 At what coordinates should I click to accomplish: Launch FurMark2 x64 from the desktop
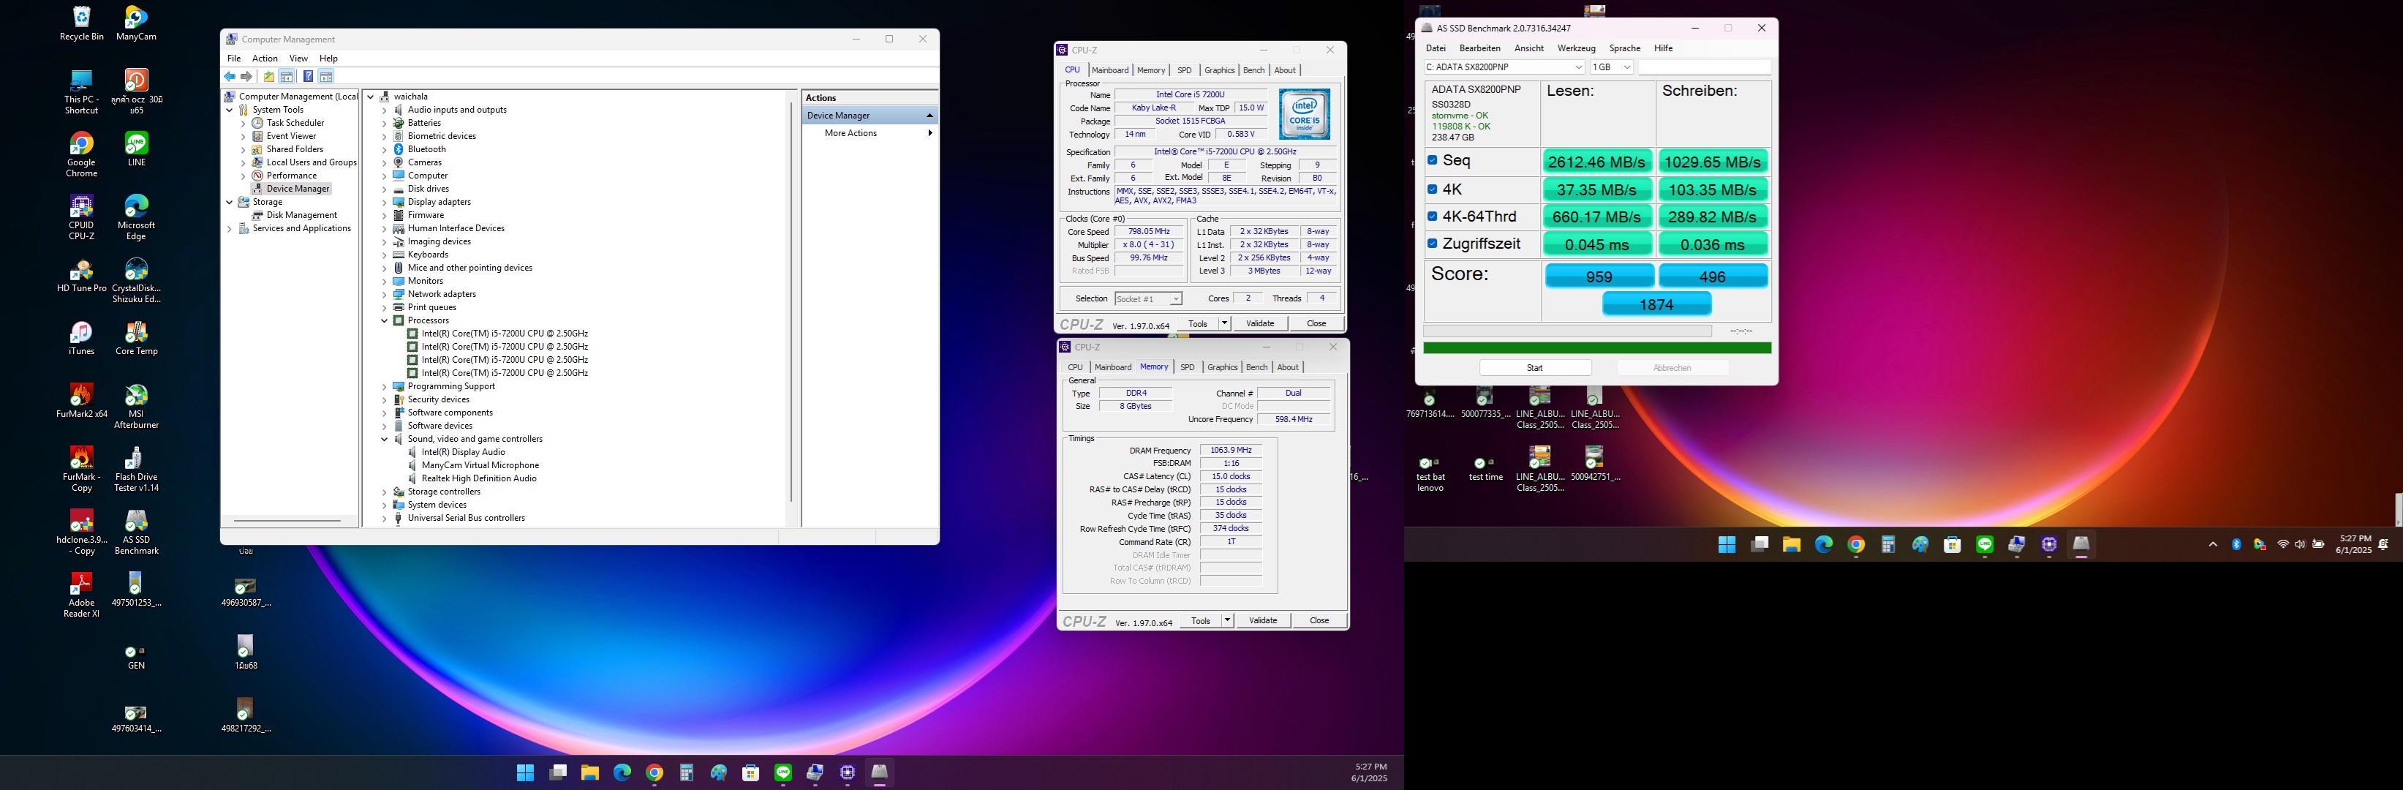coord(81,401)
